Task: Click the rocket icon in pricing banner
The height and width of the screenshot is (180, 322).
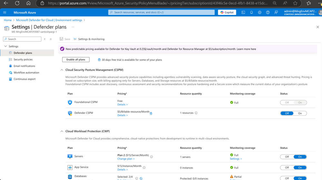Action: click(62, 49)
